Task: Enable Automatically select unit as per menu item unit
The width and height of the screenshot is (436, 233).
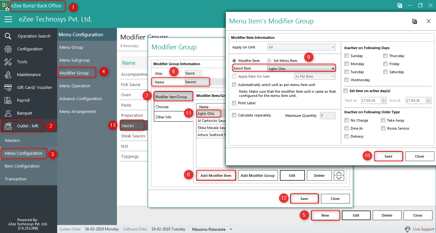Action: tap(234, 85)
